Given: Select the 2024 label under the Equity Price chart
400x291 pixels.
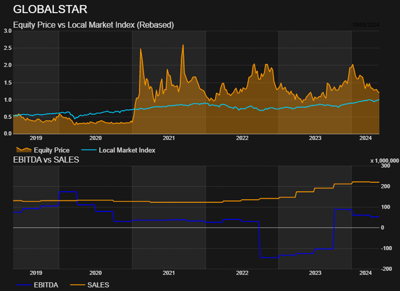Looking at the screenshot, I should point(366,138).
